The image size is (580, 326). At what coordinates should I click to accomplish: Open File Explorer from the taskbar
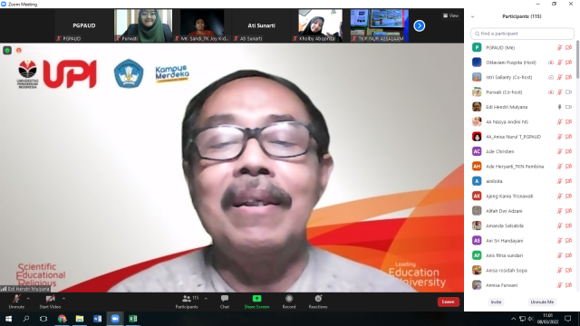(x=80, y=319)
